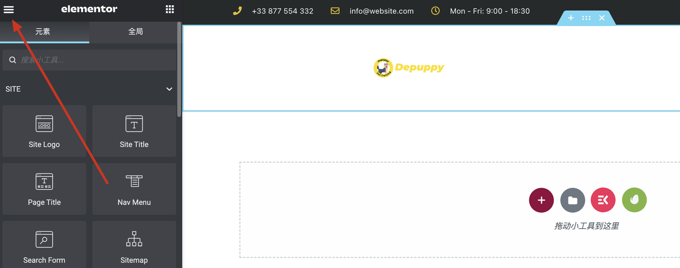The image size is (680, 268).
Task: Click info@website.com email text
Action: pyautogui.click(x=382, y=11)
